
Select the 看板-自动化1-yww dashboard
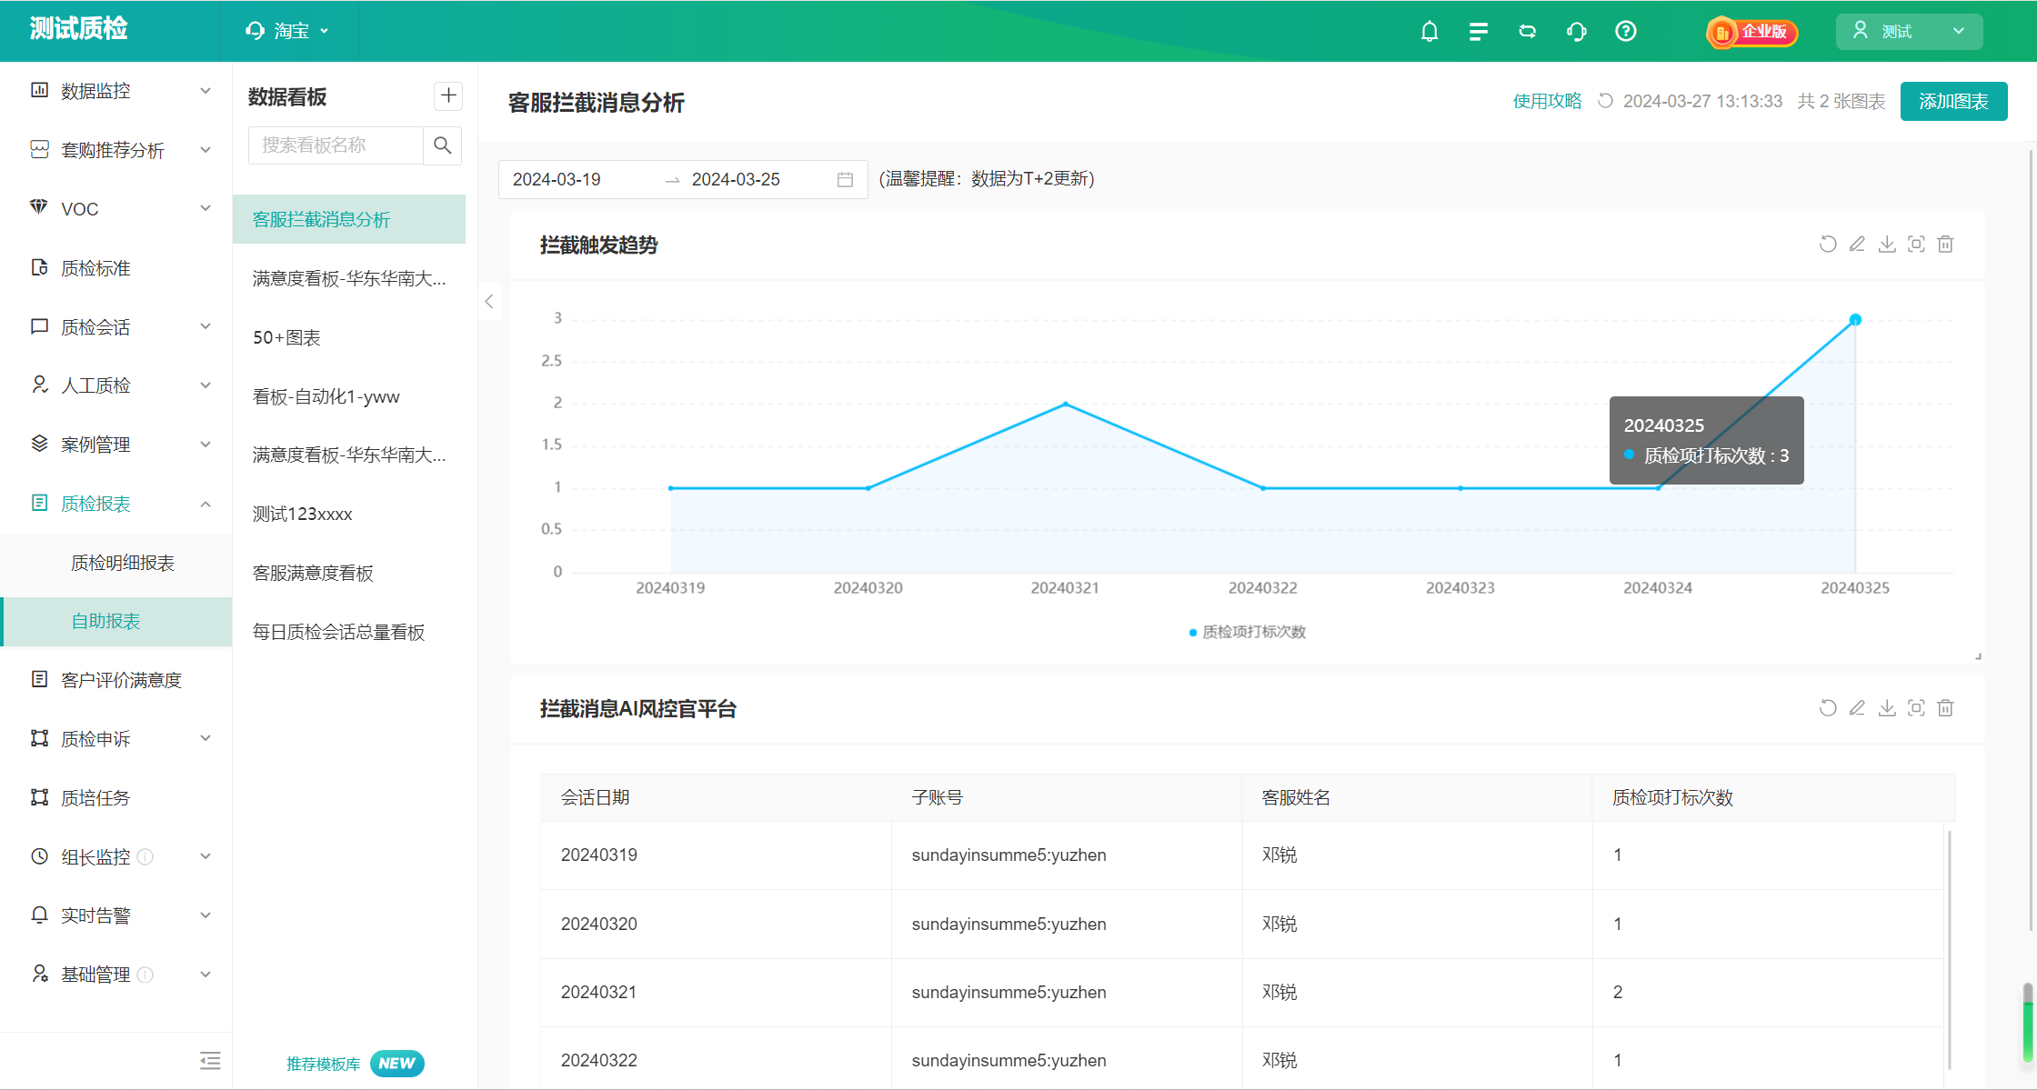click(349, 396)
